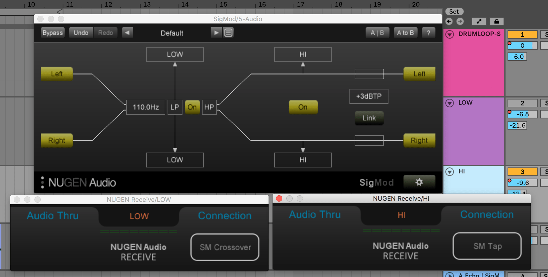Open the Default preset name dropdown
This screenshot has width=548, height=277.
click(x=172, y=33)
